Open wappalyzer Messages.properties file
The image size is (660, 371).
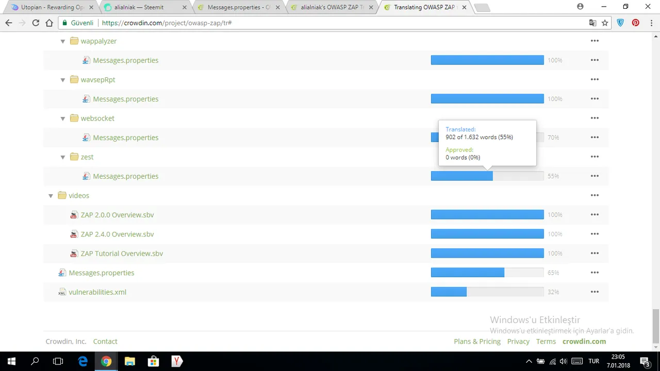pyautogui.click(x=125, y=60)
